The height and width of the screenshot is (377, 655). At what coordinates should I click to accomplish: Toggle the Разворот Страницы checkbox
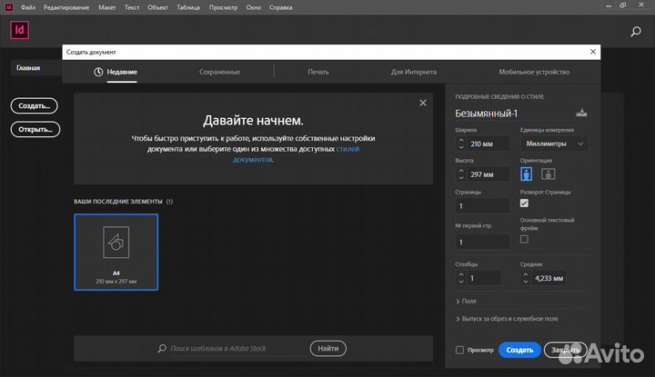click(524, 203)
